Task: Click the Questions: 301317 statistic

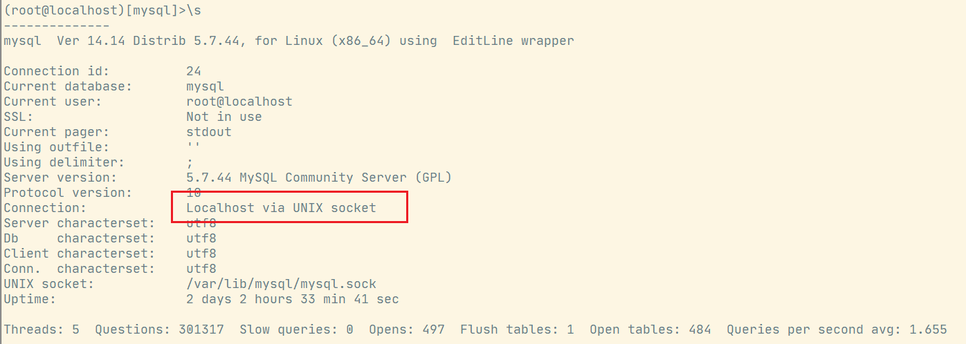Action: tap(160, 329)
